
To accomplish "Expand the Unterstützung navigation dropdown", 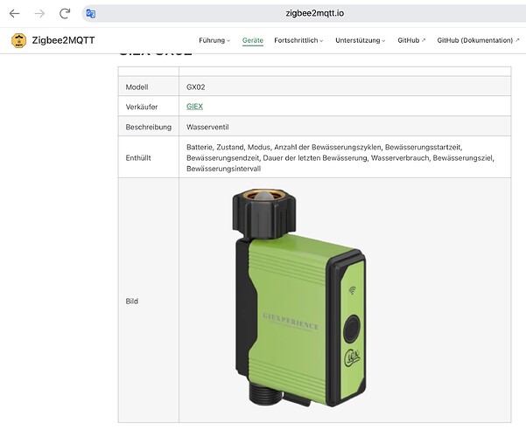I will [361, 40].
